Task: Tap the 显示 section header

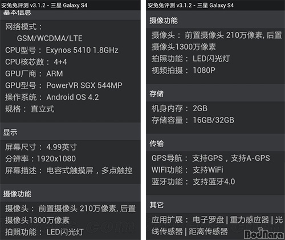Action: [71, 132]
